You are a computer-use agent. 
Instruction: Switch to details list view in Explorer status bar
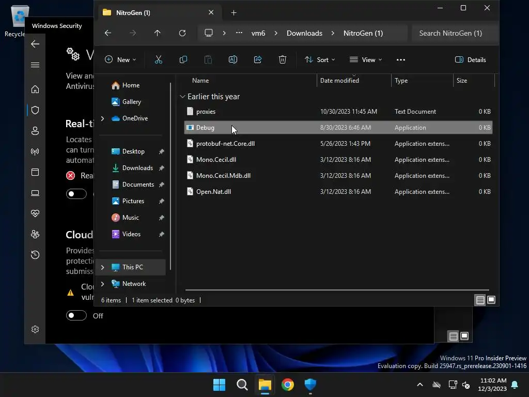click(x=480, y=300)
